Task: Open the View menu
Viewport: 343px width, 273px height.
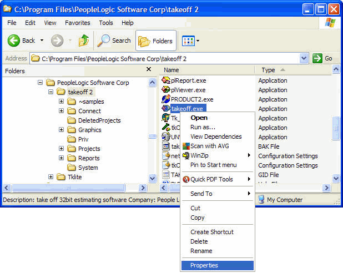Action: (x=50, y=23)
